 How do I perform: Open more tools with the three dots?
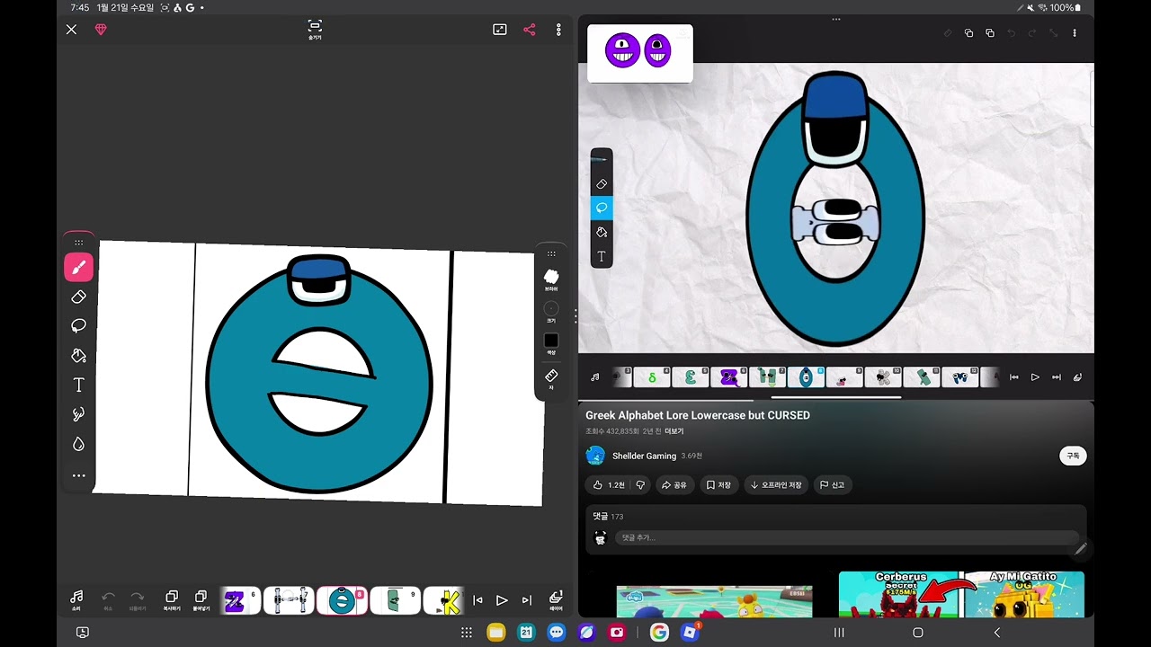coord(78,475)
